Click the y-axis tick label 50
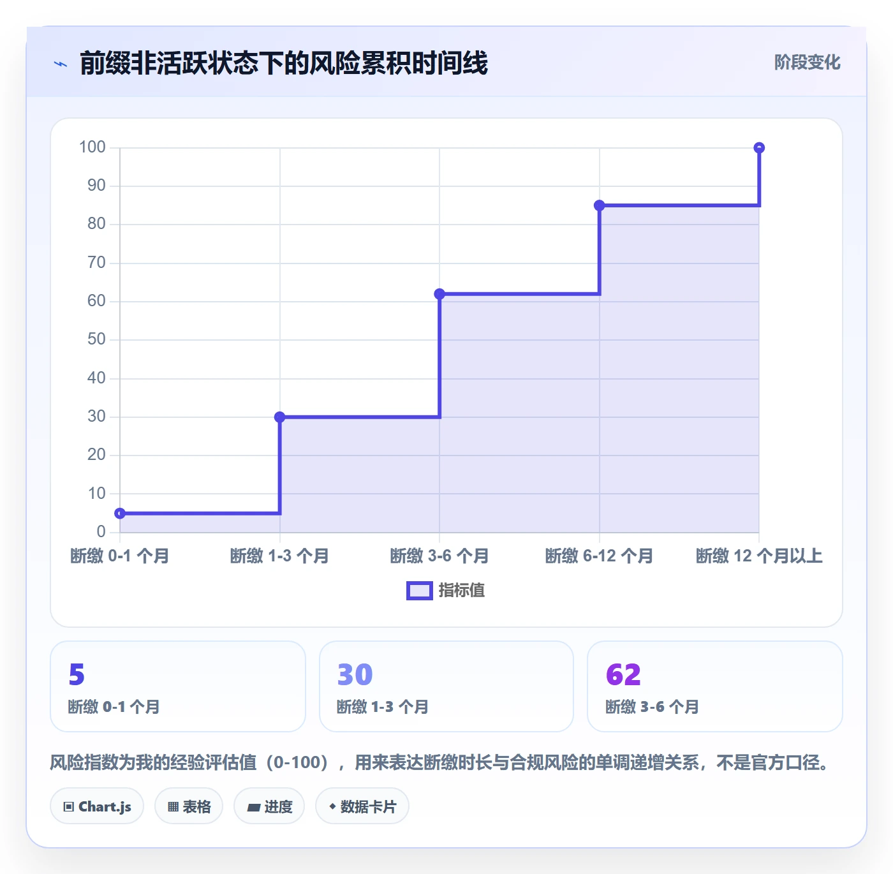The width and height of the screenshot is (893, 874). coord(96,339)
